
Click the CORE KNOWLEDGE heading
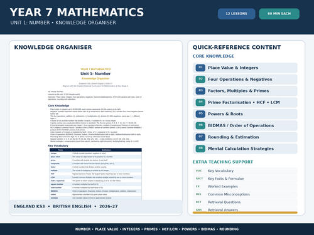pos(214,56)
